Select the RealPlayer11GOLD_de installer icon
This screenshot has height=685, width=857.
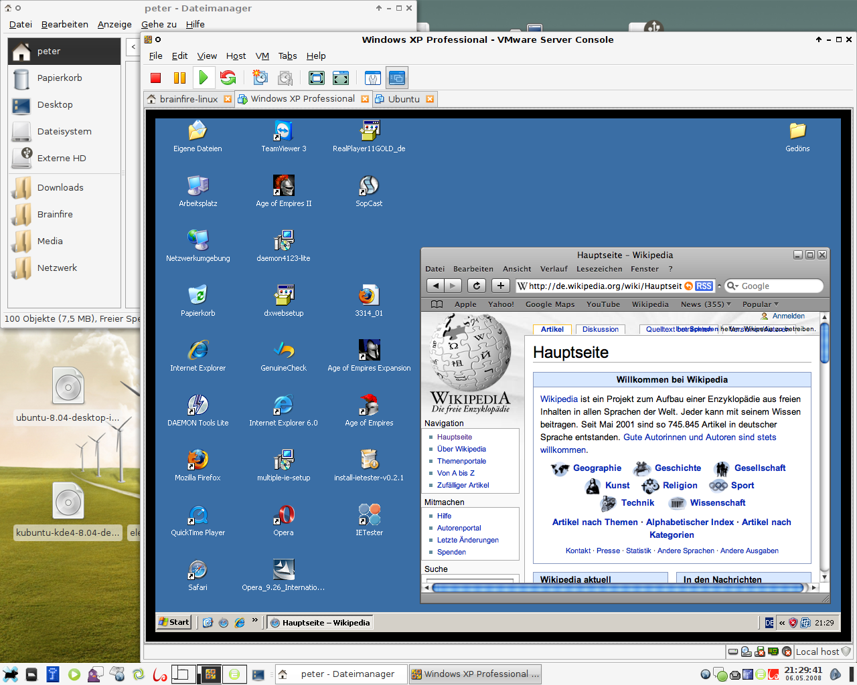click(x=369, y=136)
